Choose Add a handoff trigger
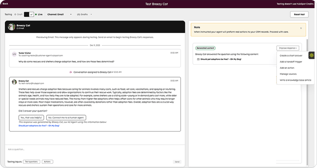Image resolution: width=317 pixels, height=168 pixels. pos(291,62)
